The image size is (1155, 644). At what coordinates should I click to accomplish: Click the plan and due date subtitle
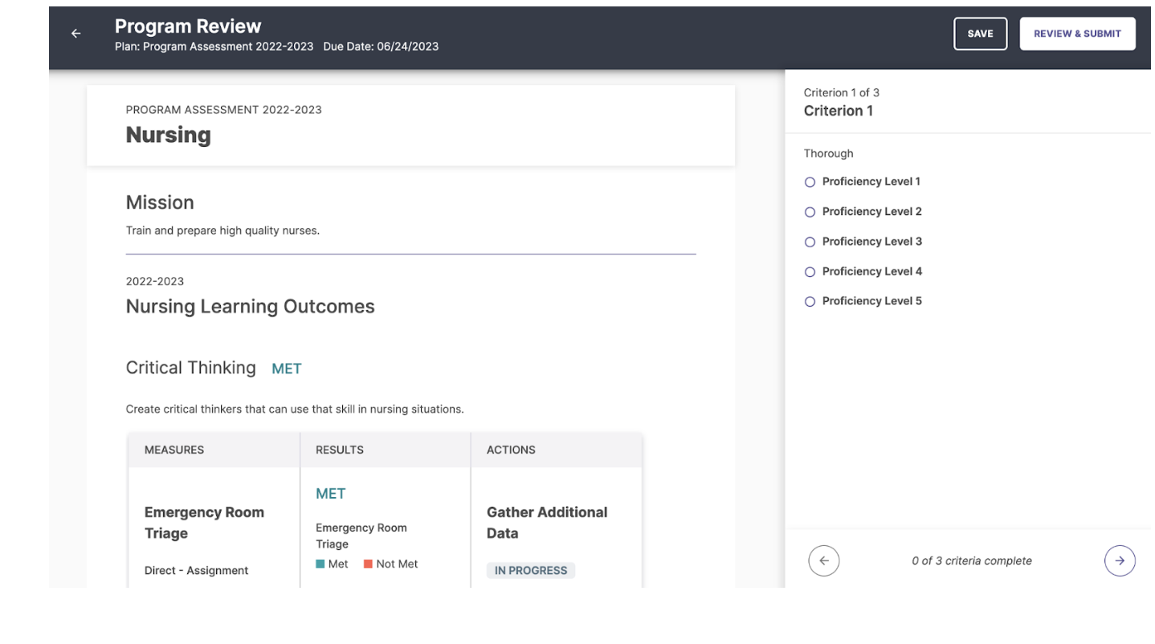(276, 47)
